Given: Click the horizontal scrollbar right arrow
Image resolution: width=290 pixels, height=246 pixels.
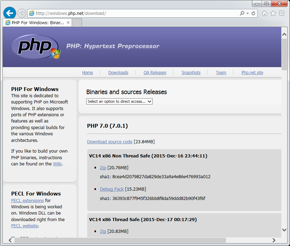Looking at the screenshot, I should [274, 240].
